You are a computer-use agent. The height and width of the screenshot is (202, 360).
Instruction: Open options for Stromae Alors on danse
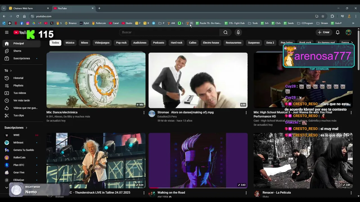point(246,113)
